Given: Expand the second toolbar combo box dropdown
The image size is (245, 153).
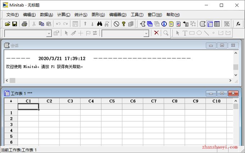Looking at the screenshot, I should click(146, 34).
